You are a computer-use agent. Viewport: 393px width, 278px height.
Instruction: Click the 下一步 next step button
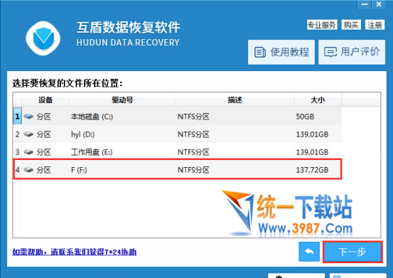tap(352, 252)
